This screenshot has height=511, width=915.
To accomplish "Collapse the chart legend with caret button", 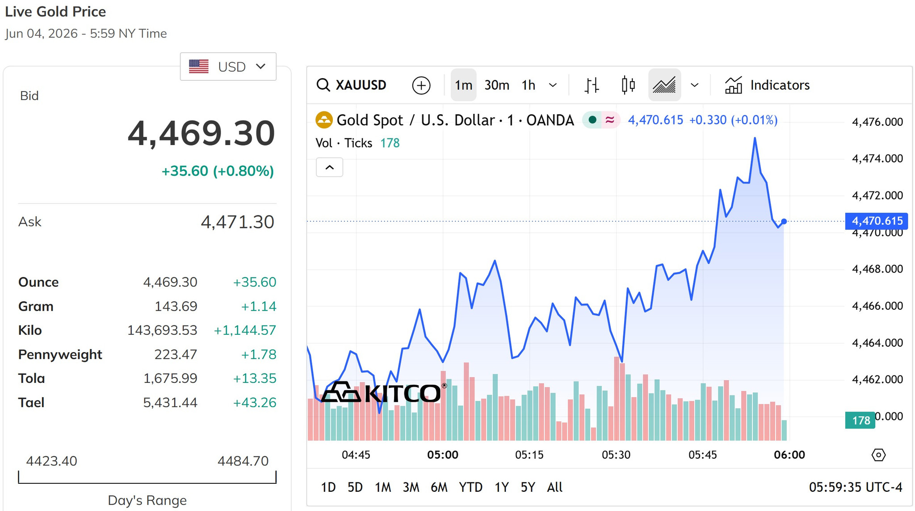I will (329, 167).
